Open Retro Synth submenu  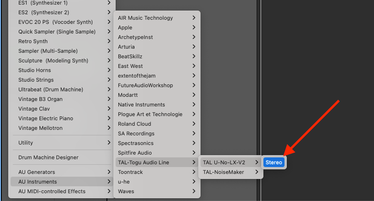pos(62,41)
